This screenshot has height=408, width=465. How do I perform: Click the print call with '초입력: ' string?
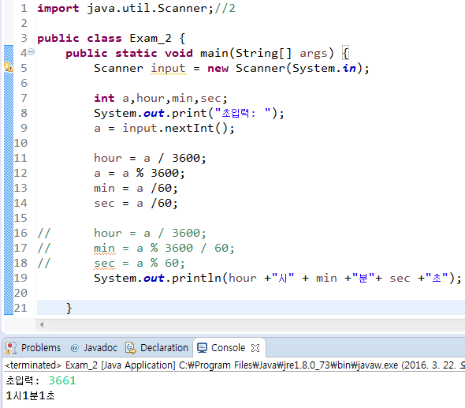click(x=189, y=114)
